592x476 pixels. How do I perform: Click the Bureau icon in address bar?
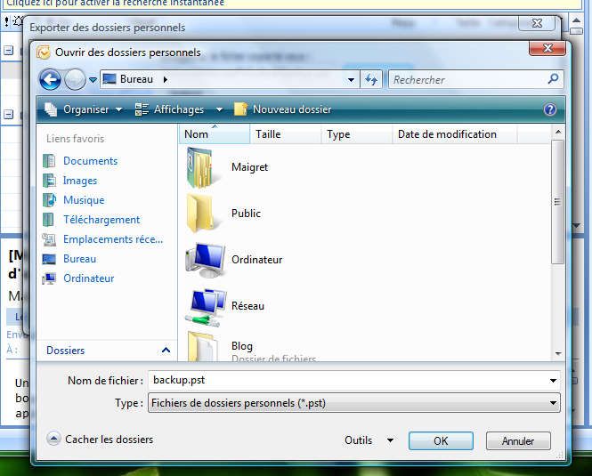pos(109,79)
